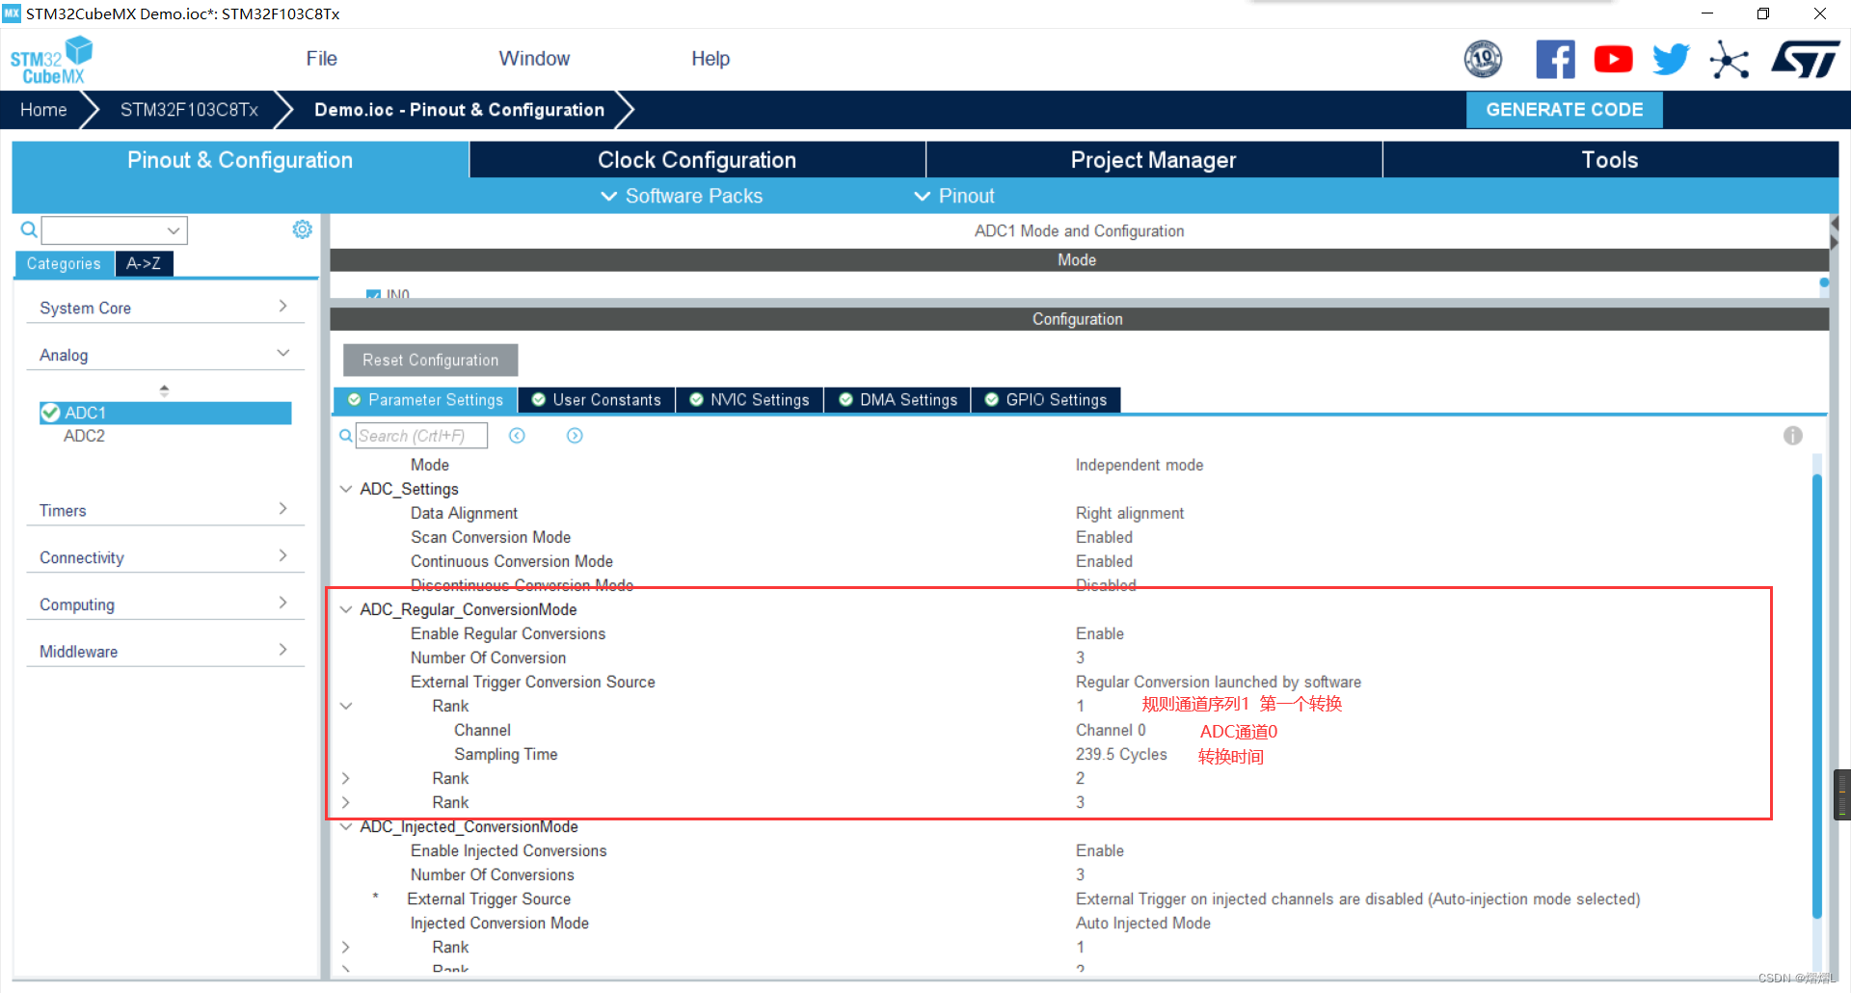Click the Channel 0 value

(1111, 730)
